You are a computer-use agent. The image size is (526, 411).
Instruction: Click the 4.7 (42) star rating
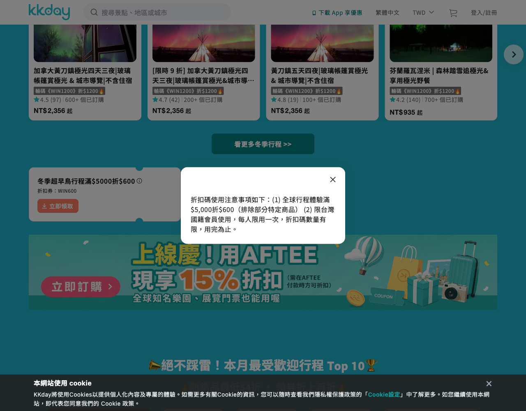pos(166,100)
